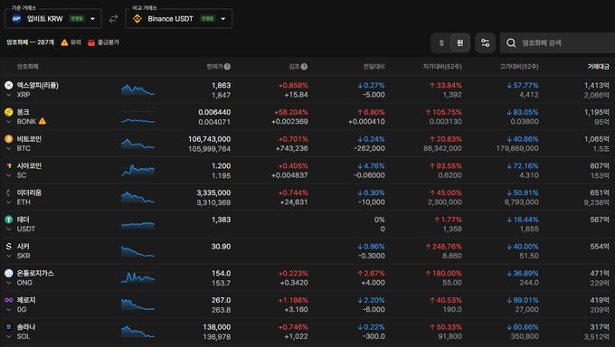
Task: Open the SOL mini price chart
Action: point(137,332)
